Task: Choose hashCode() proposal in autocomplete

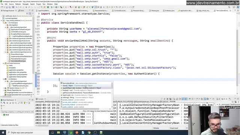Action: pos(86,95)
